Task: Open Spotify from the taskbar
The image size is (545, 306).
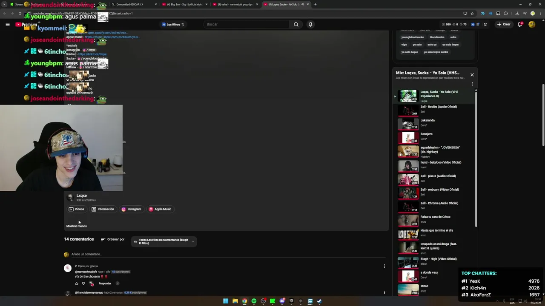Action: point(254,301)
